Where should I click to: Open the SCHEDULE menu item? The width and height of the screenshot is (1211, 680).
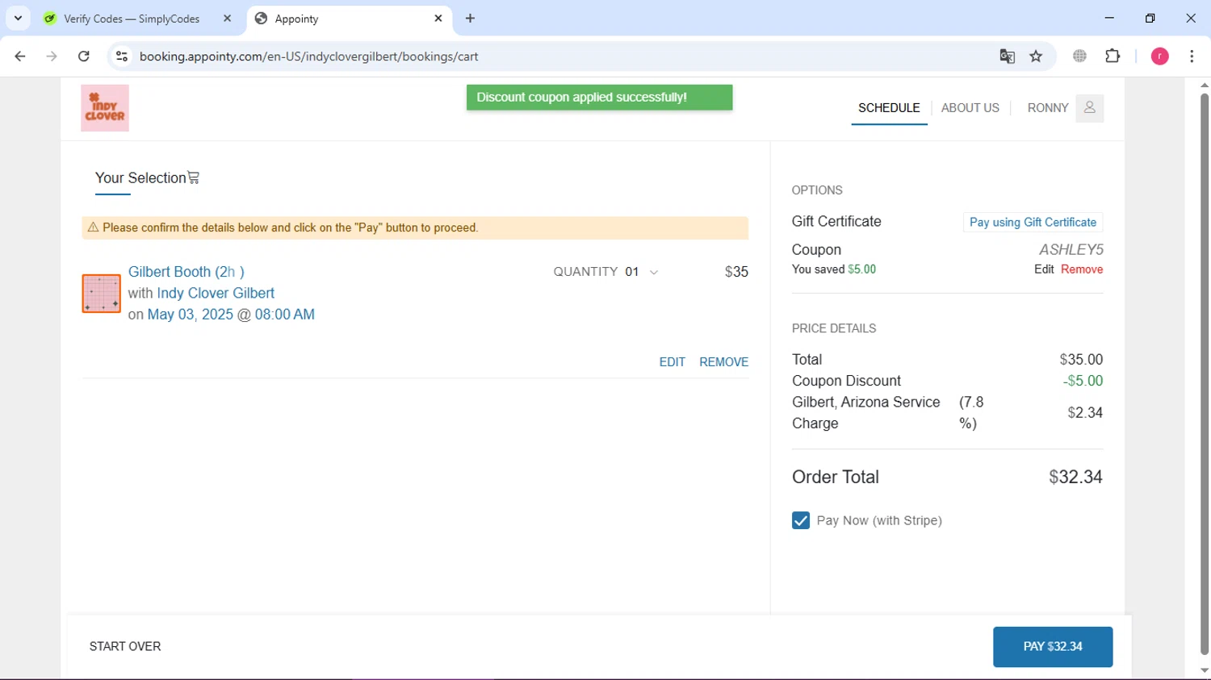889,108
